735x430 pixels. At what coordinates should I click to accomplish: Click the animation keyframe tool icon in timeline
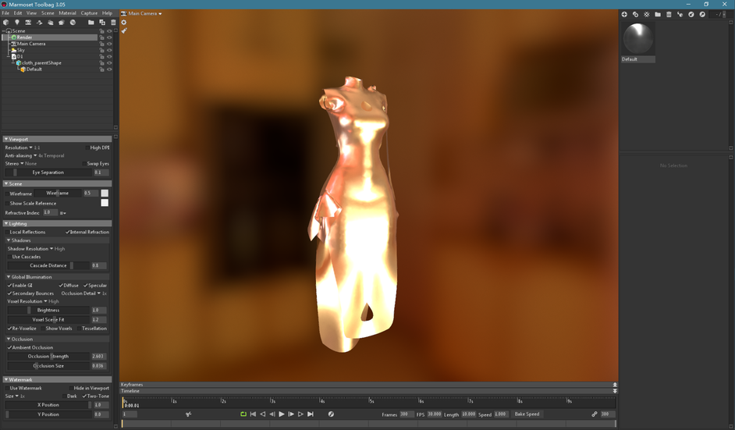[x=189, y=414]
